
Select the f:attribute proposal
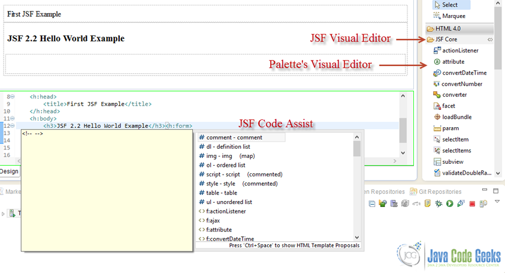(215, 230)
